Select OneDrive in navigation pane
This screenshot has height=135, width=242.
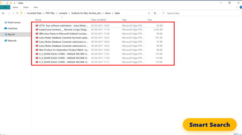[x=12, y=28]
